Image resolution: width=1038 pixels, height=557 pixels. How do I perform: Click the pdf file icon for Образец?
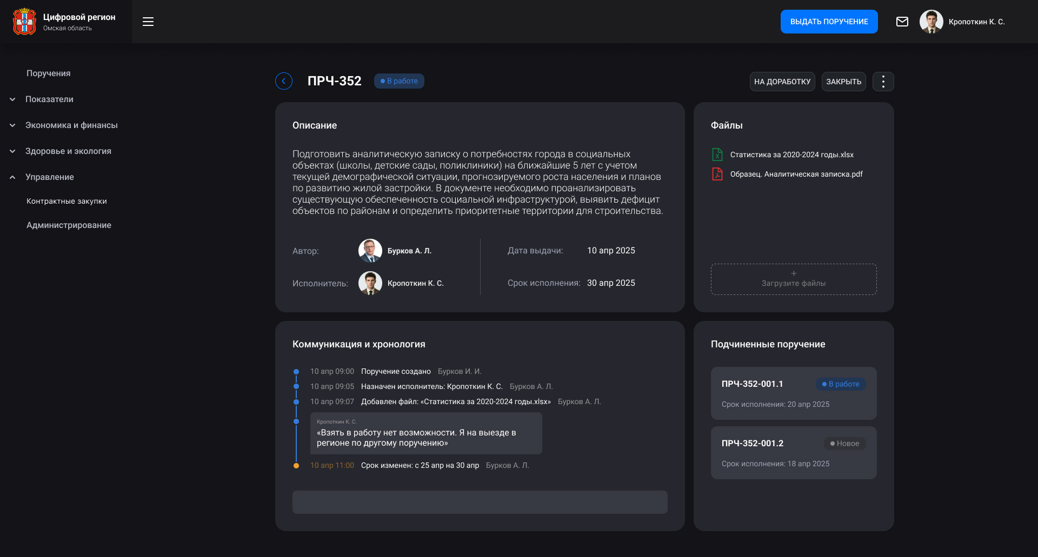pos(717,174)
